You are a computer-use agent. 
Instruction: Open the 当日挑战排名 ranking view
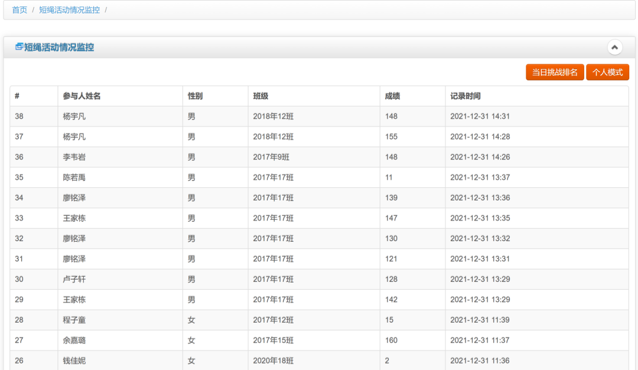(x=554, y=72)
